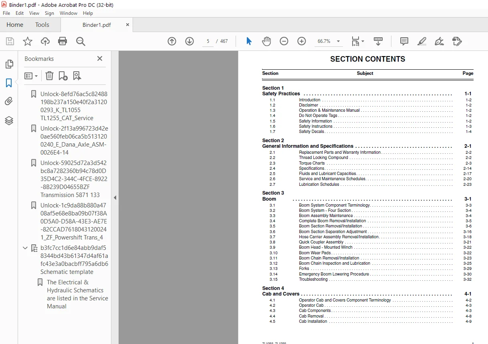The height and width of the screenshot is (344, 488).
Task: Select the Highlight text tool
Action: pos(422,41)
